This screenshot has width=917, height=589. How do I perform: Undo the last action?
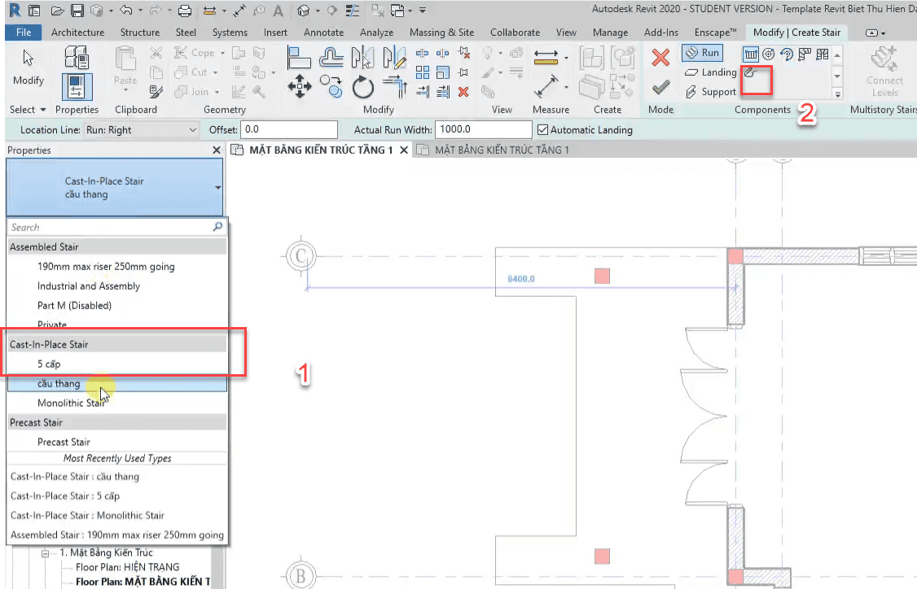pos(125,11)
